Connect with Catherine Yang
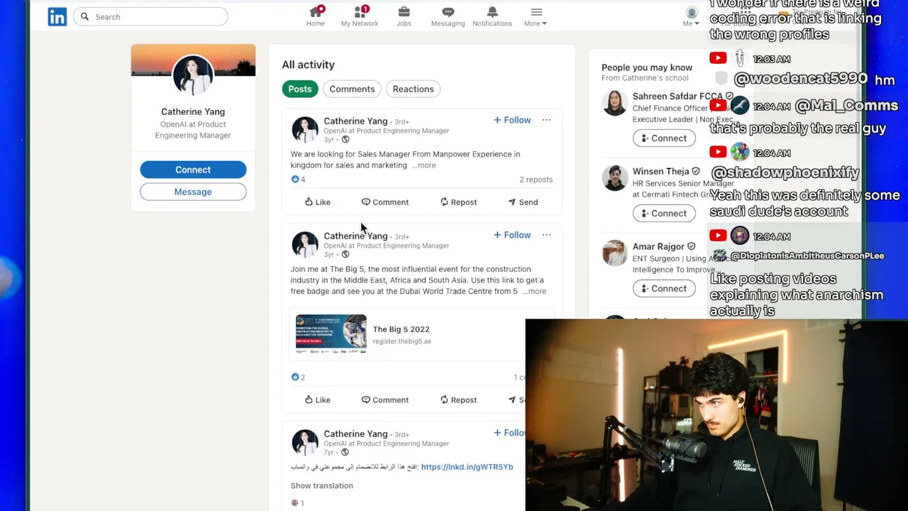 coord(193,170)
